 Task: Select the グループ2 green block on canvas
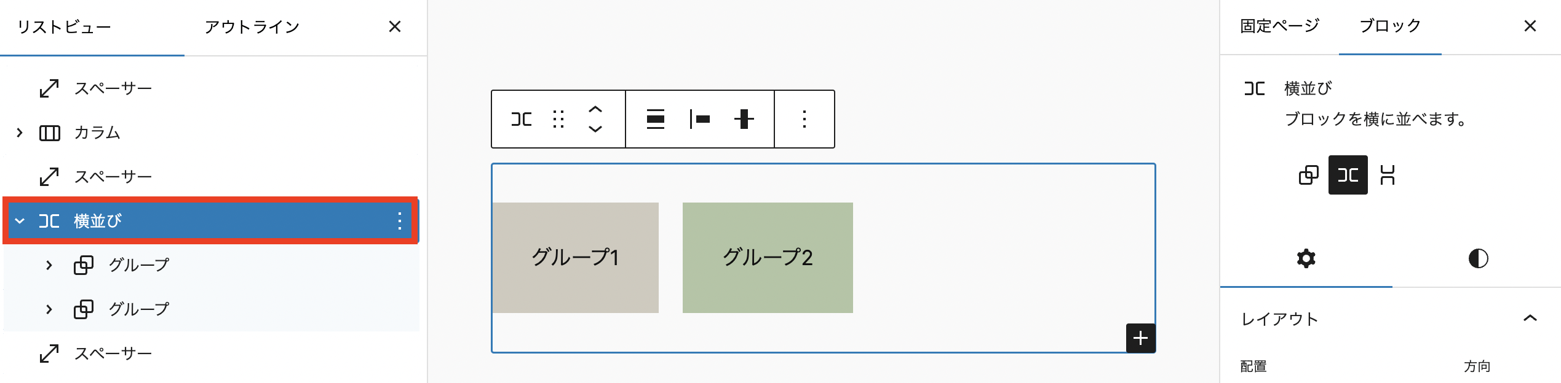point(768,258)
